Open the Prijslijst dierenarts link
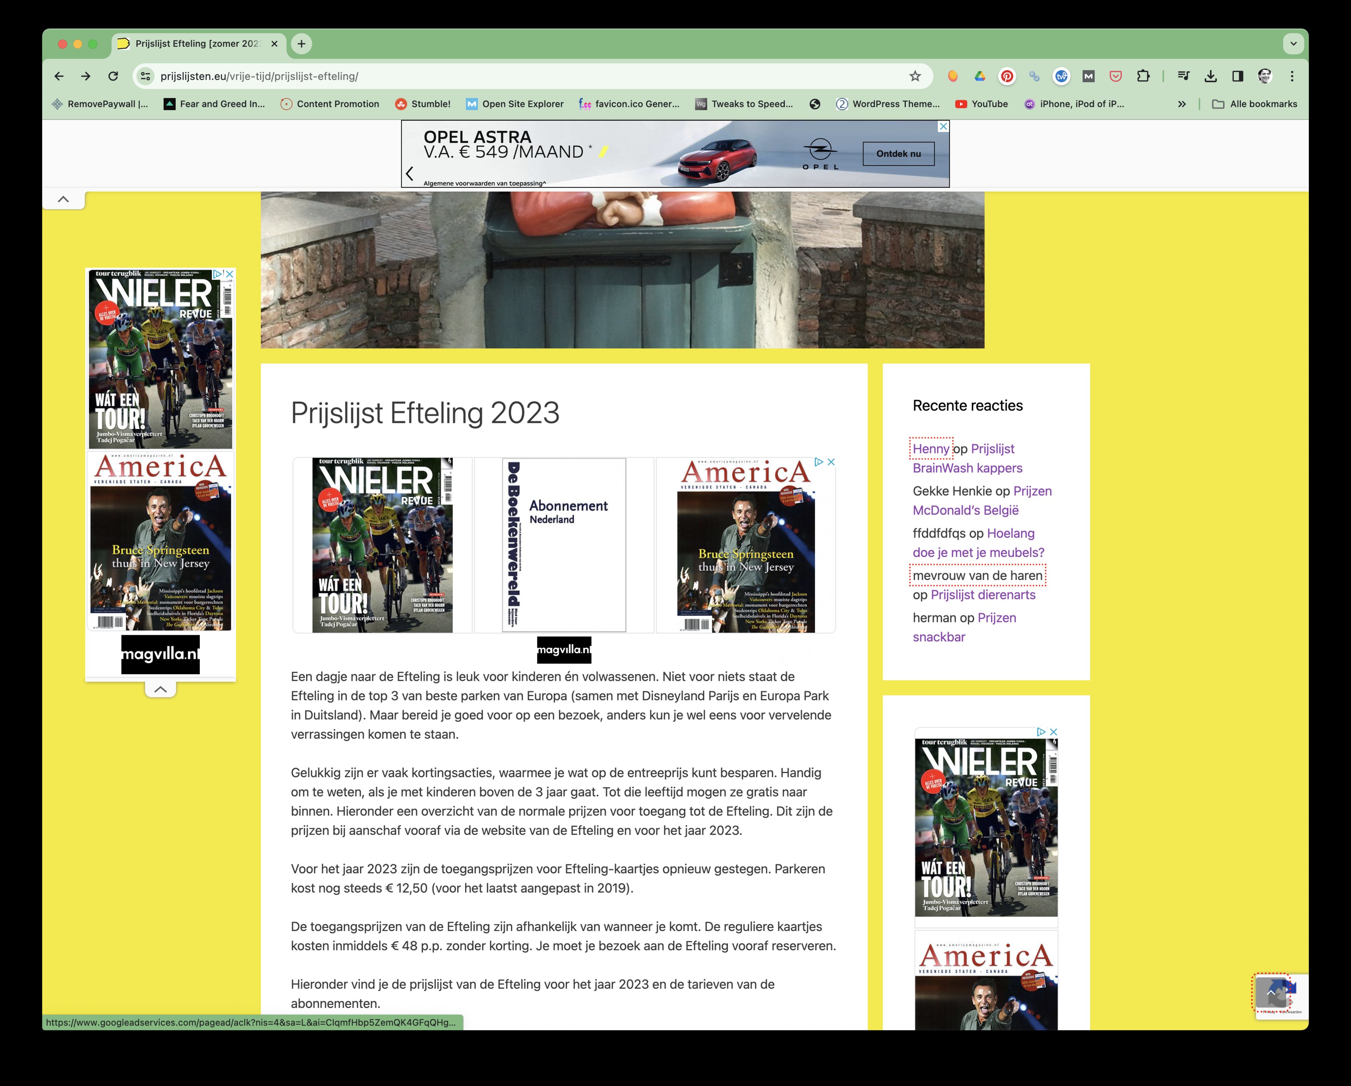This screenshot has width=1351, height=1086. coord(983,595)
